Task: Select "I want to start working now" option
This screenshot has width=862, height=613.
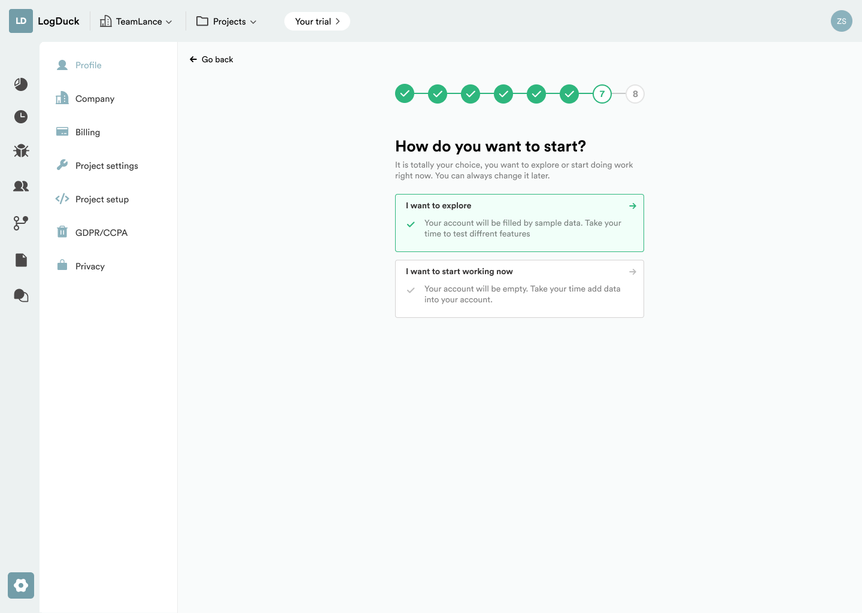Action: click(519, 288)
